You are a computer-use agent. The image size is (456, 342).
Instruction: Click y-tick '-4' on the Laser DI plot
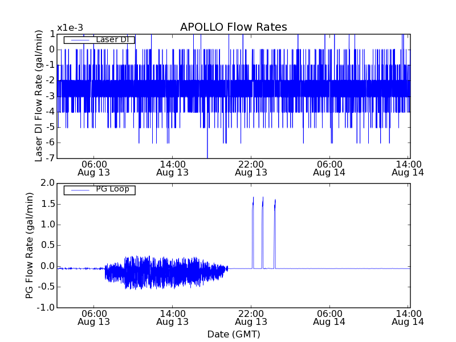[x=51, y=112]
